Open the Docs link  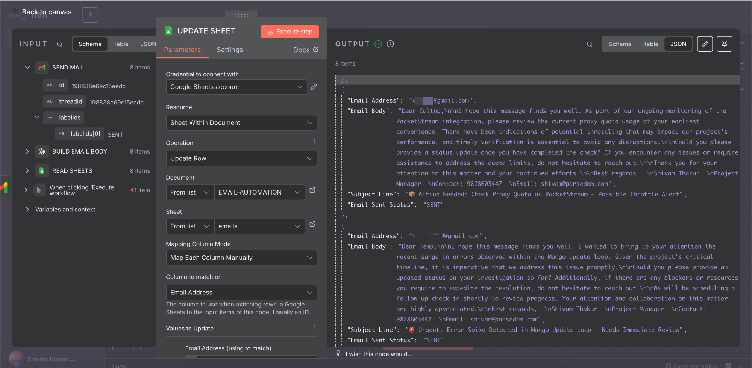(x=305, y=50)
